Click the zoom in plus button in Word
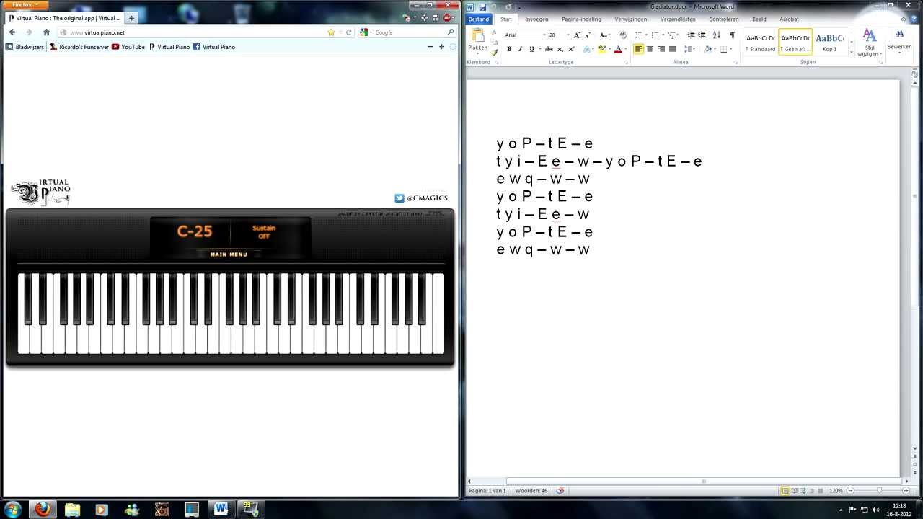Viewport: 923px width, 519px height. point(906,490)
